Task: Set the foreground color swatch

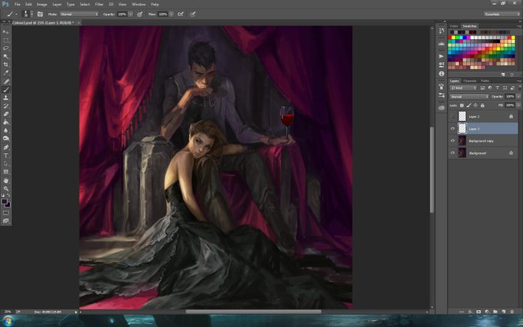Action: pos(5,202)
